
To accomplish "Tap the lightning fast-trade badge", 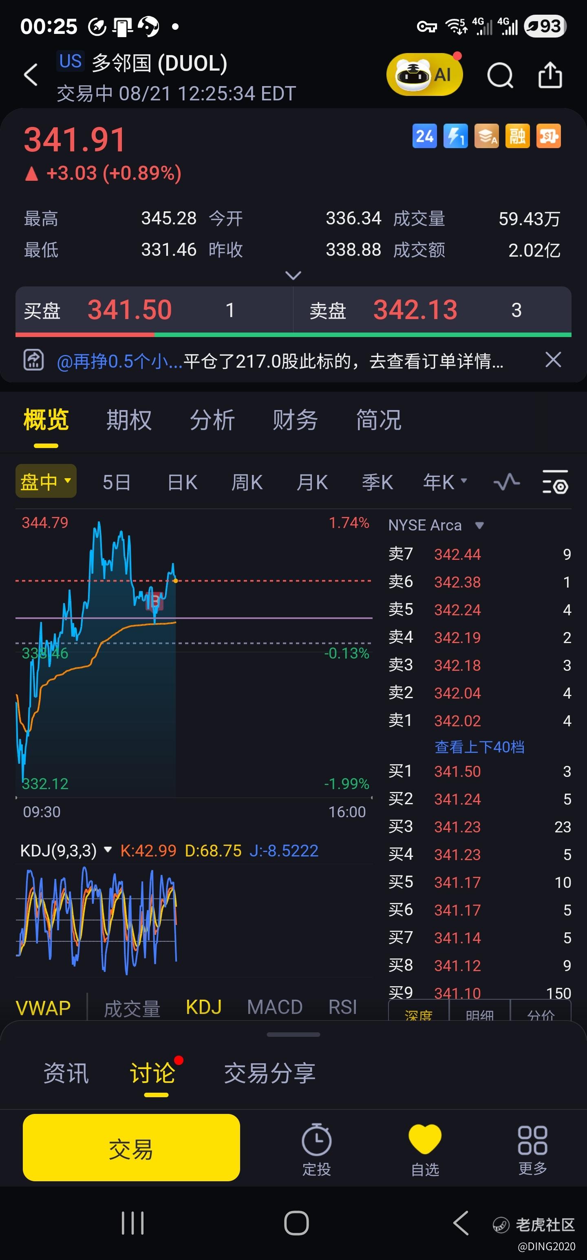I will (x=455, y=136).
